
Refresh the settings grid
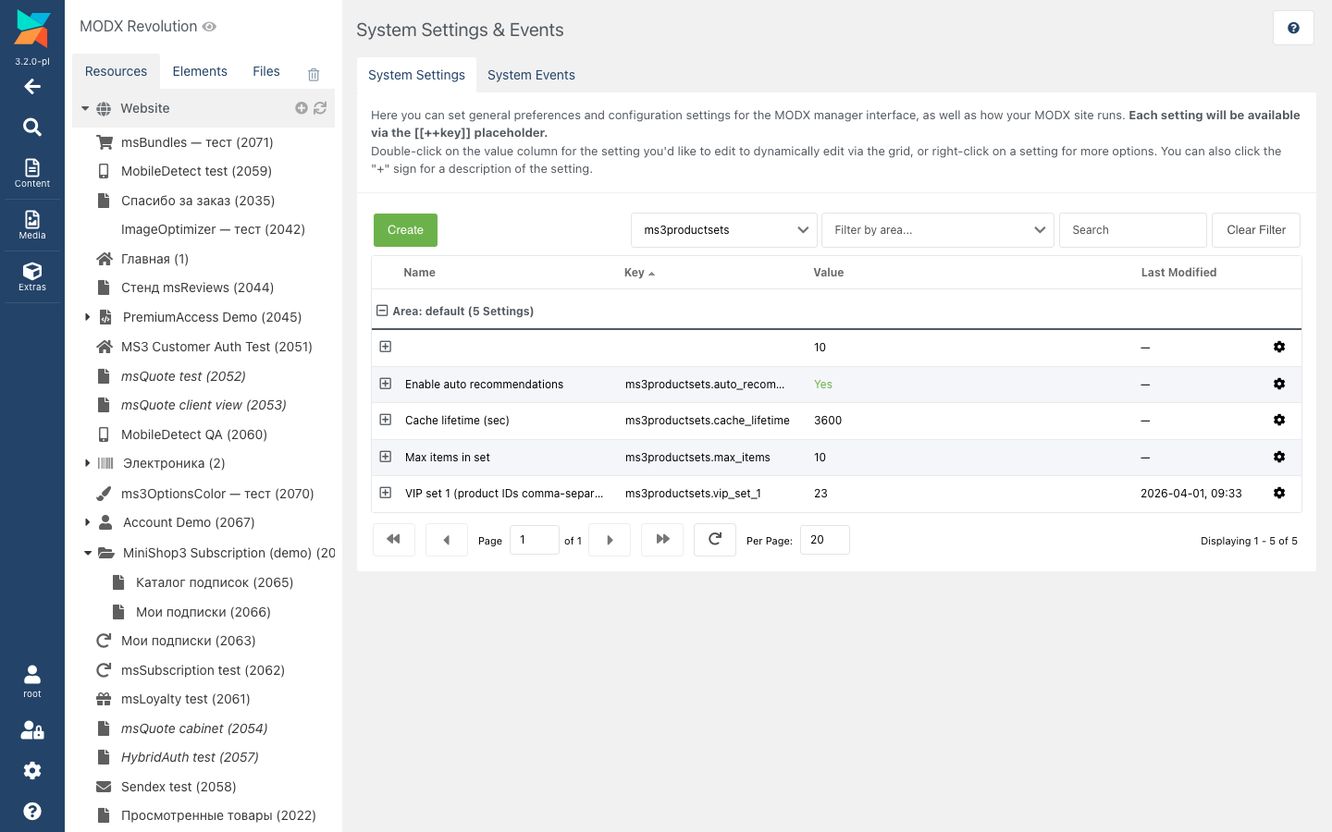715,540
